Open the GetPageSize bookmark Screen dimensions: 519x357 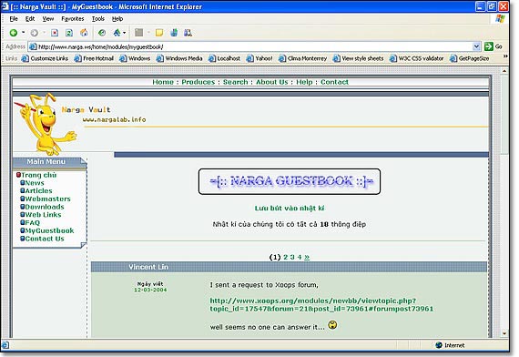[x=469, y=58]
